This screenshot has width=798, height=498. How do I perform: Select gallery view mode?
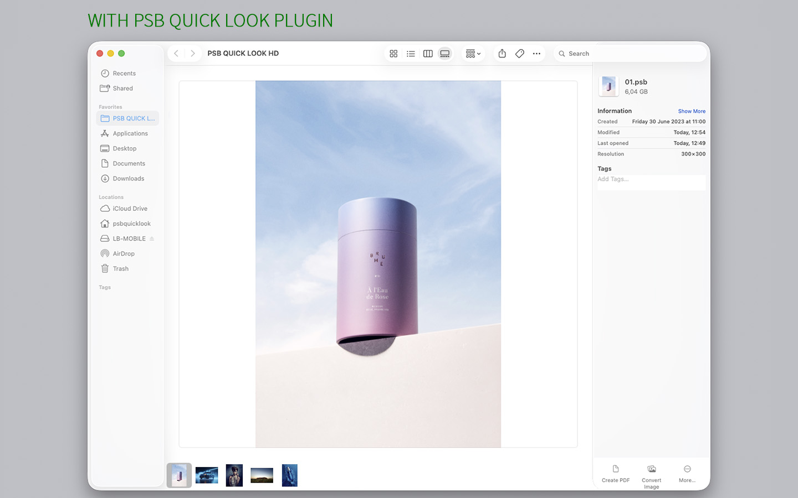pos(445,54)
